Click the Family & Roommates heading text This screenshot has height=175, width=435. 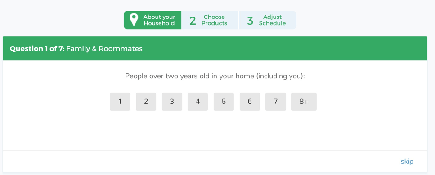tap(104, 49)
